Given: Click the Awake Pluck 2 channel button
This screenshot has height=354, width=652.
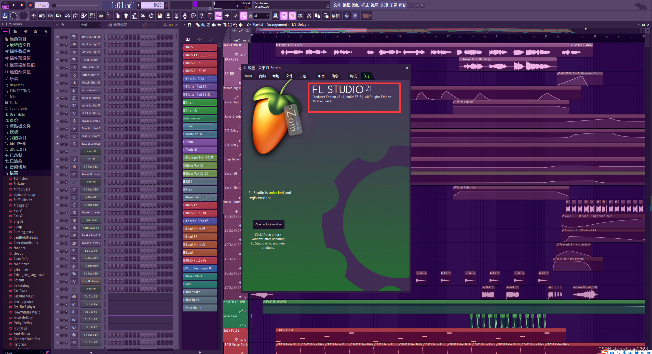Looking at the screenshot, I should pos(91,236).
